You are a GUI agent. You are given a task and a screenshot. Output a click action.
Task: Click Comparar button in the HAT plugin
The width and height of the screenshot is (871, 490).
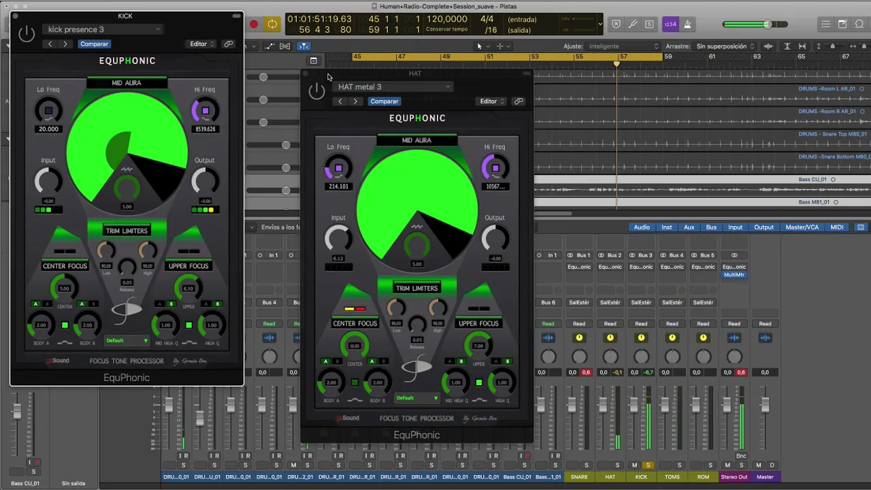pos(384,101)
